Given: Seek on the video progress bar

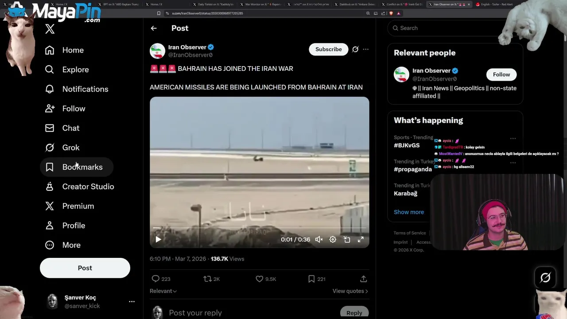Looking at the screenshot, I should [x=259, y=228].
